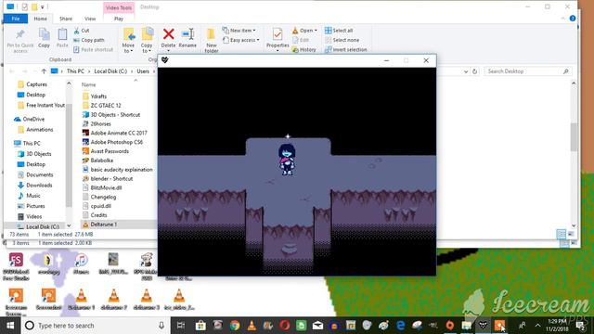Open the File menu tab

click(x=16, y=19)
